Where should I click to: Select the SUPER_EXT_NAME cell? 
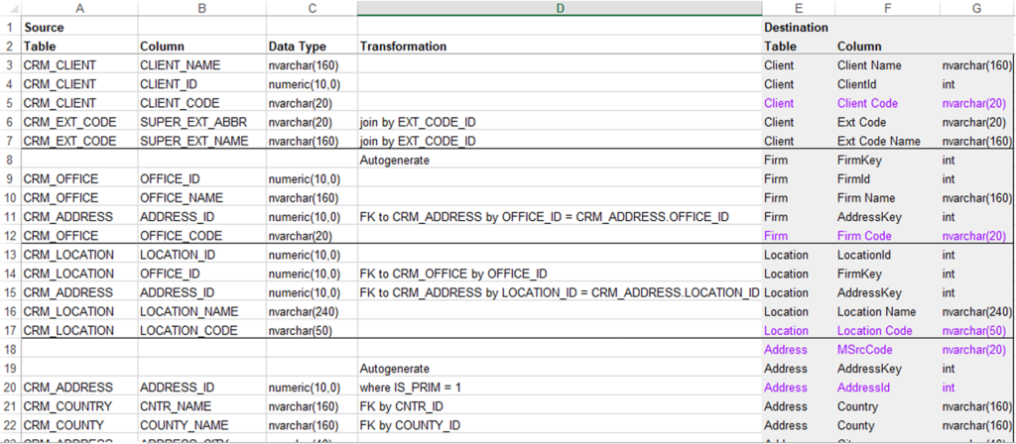point(201,141)
